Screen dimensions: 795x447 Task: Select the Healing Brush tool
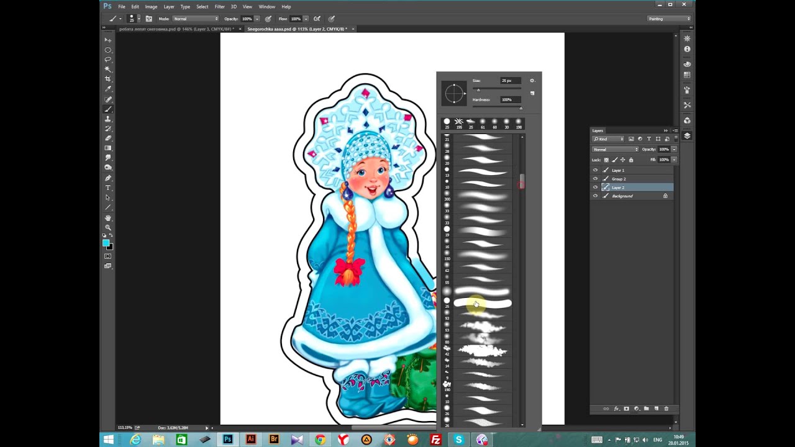click(108, 99)
